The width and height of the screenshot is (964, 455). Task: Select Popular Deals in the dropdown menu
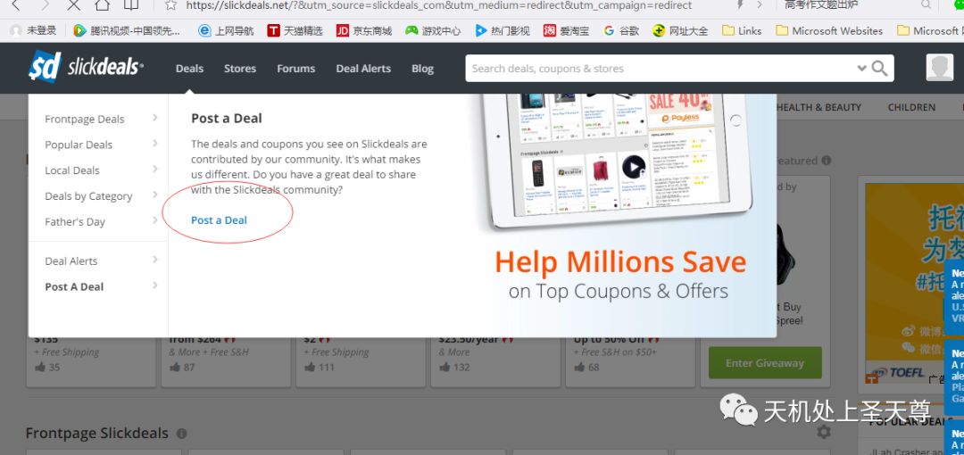[x=79, y=145]
